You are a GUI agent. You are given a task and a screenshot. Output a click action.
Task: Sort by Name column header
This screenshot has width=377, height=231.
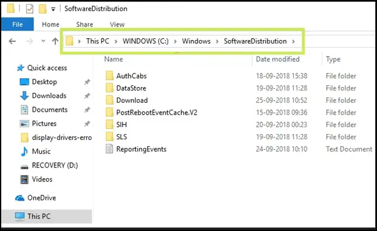pos(114,59)
